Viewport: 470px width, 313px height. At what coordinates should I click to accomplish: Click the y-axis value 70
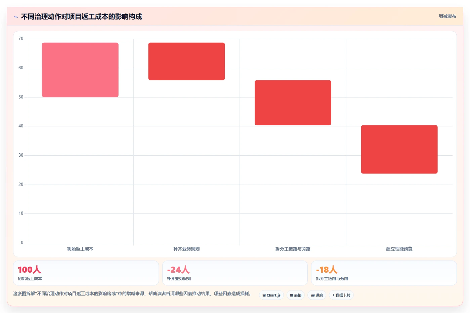(x=21, y=39)
